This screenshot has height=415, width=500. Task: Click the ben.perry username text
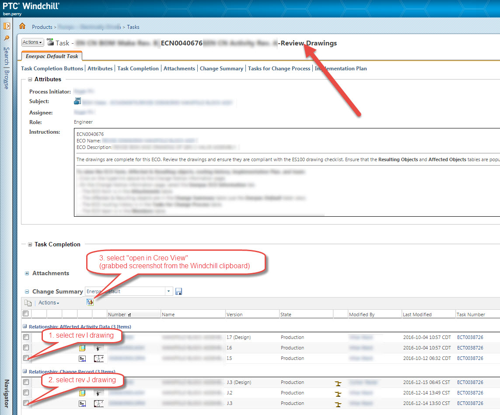[x=12, y=14]
